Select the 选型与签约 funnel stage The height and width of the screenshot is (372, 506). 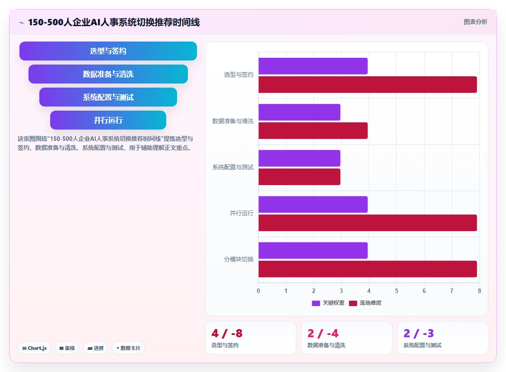click(x=108, y=51)
